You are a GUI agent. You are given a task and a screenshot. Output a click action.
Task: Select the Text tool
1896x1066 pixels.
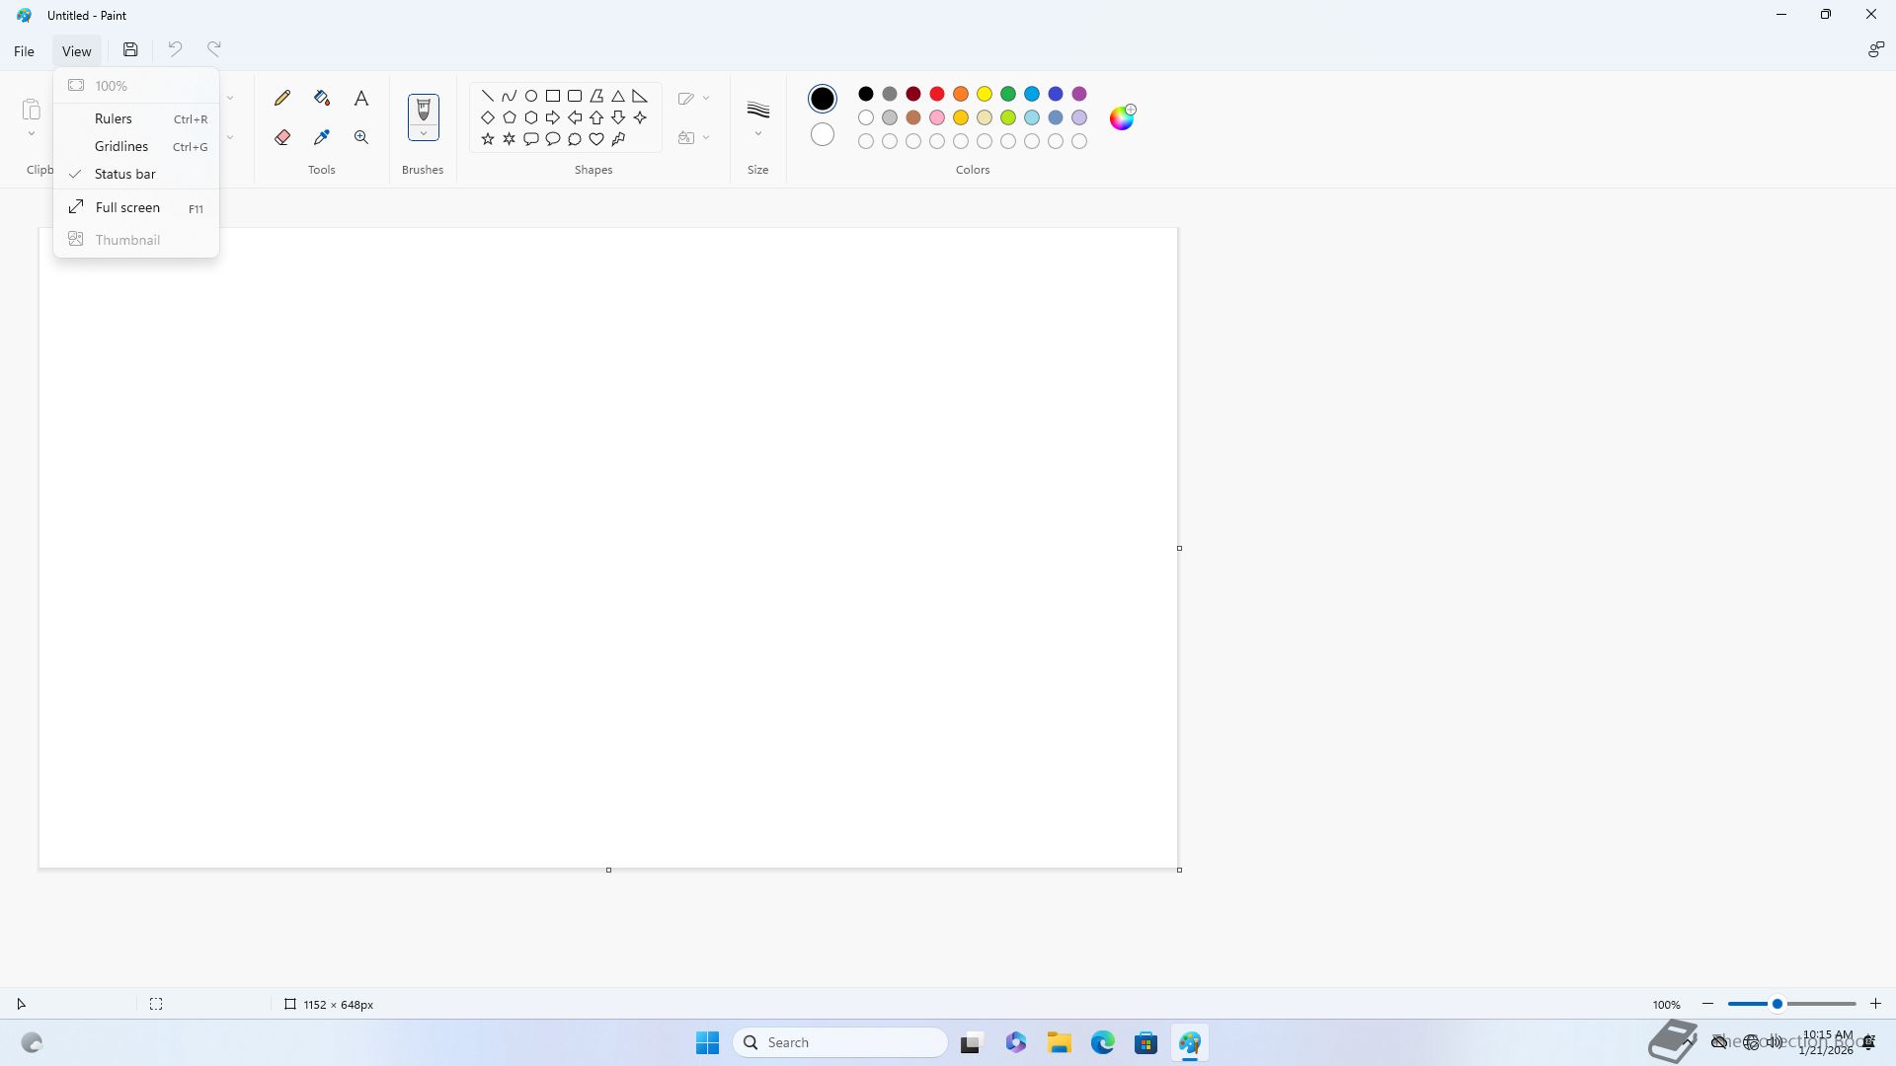click(361, 98)
